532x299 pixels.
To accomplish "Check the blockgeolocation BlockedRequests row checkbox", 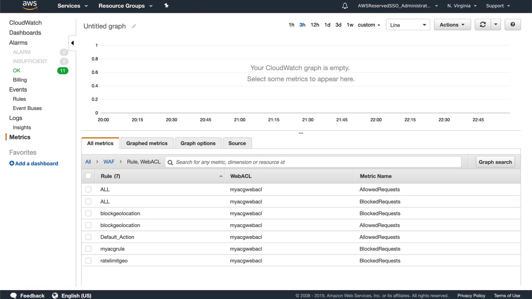I will click(88, 213).
